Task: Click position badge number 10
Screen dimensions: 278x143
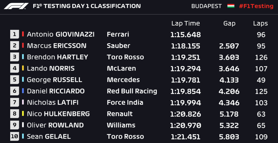Action: pyautogui.click(x=14, y=136)
